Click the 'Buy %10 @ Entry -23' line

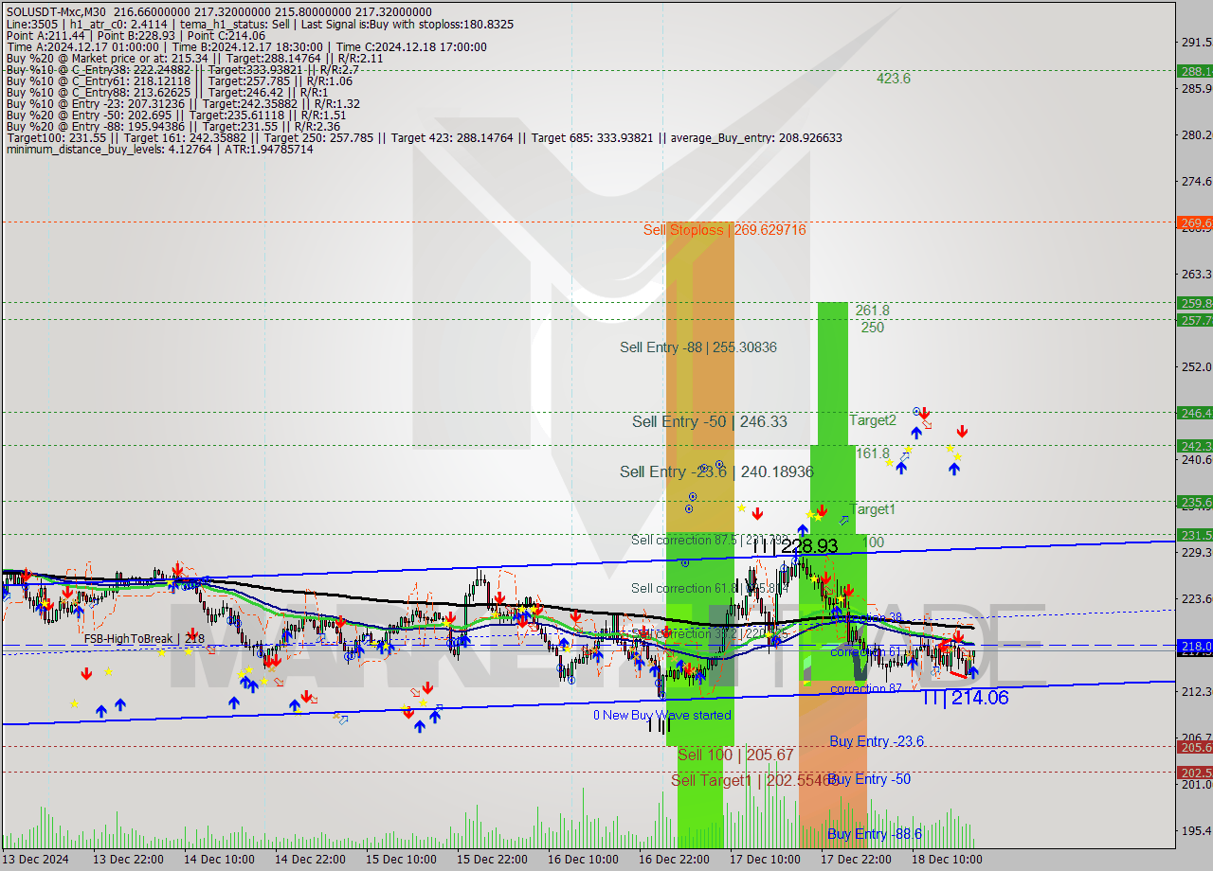tap(183, 103)
